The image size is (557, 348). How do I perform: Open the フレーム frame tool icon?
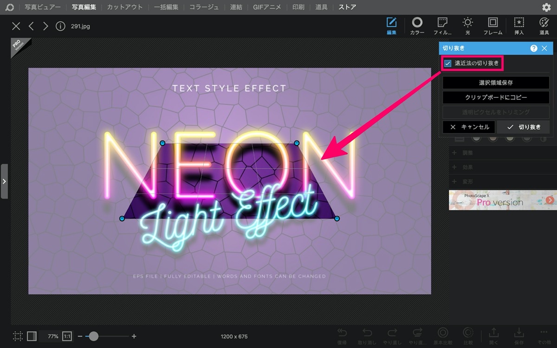(493, 22)
